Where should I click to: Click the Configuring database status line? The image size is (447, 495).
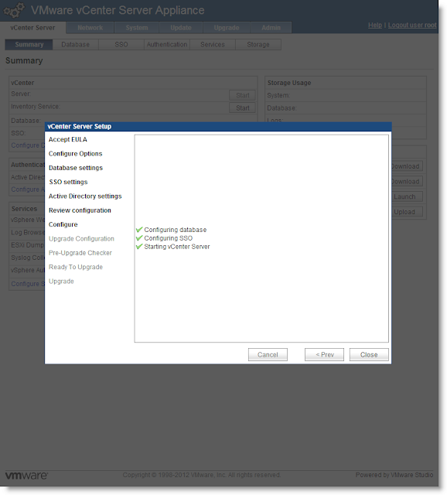point(176,230)
